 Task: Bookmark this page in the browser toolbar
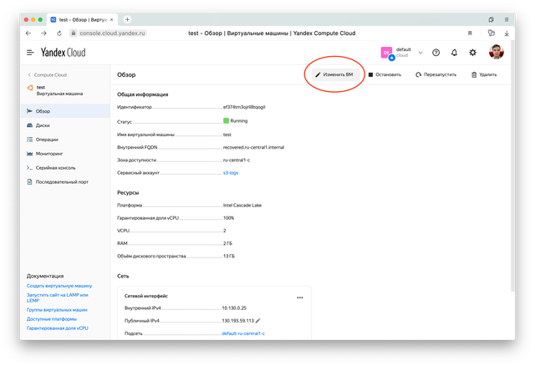(x=469, y=33)
